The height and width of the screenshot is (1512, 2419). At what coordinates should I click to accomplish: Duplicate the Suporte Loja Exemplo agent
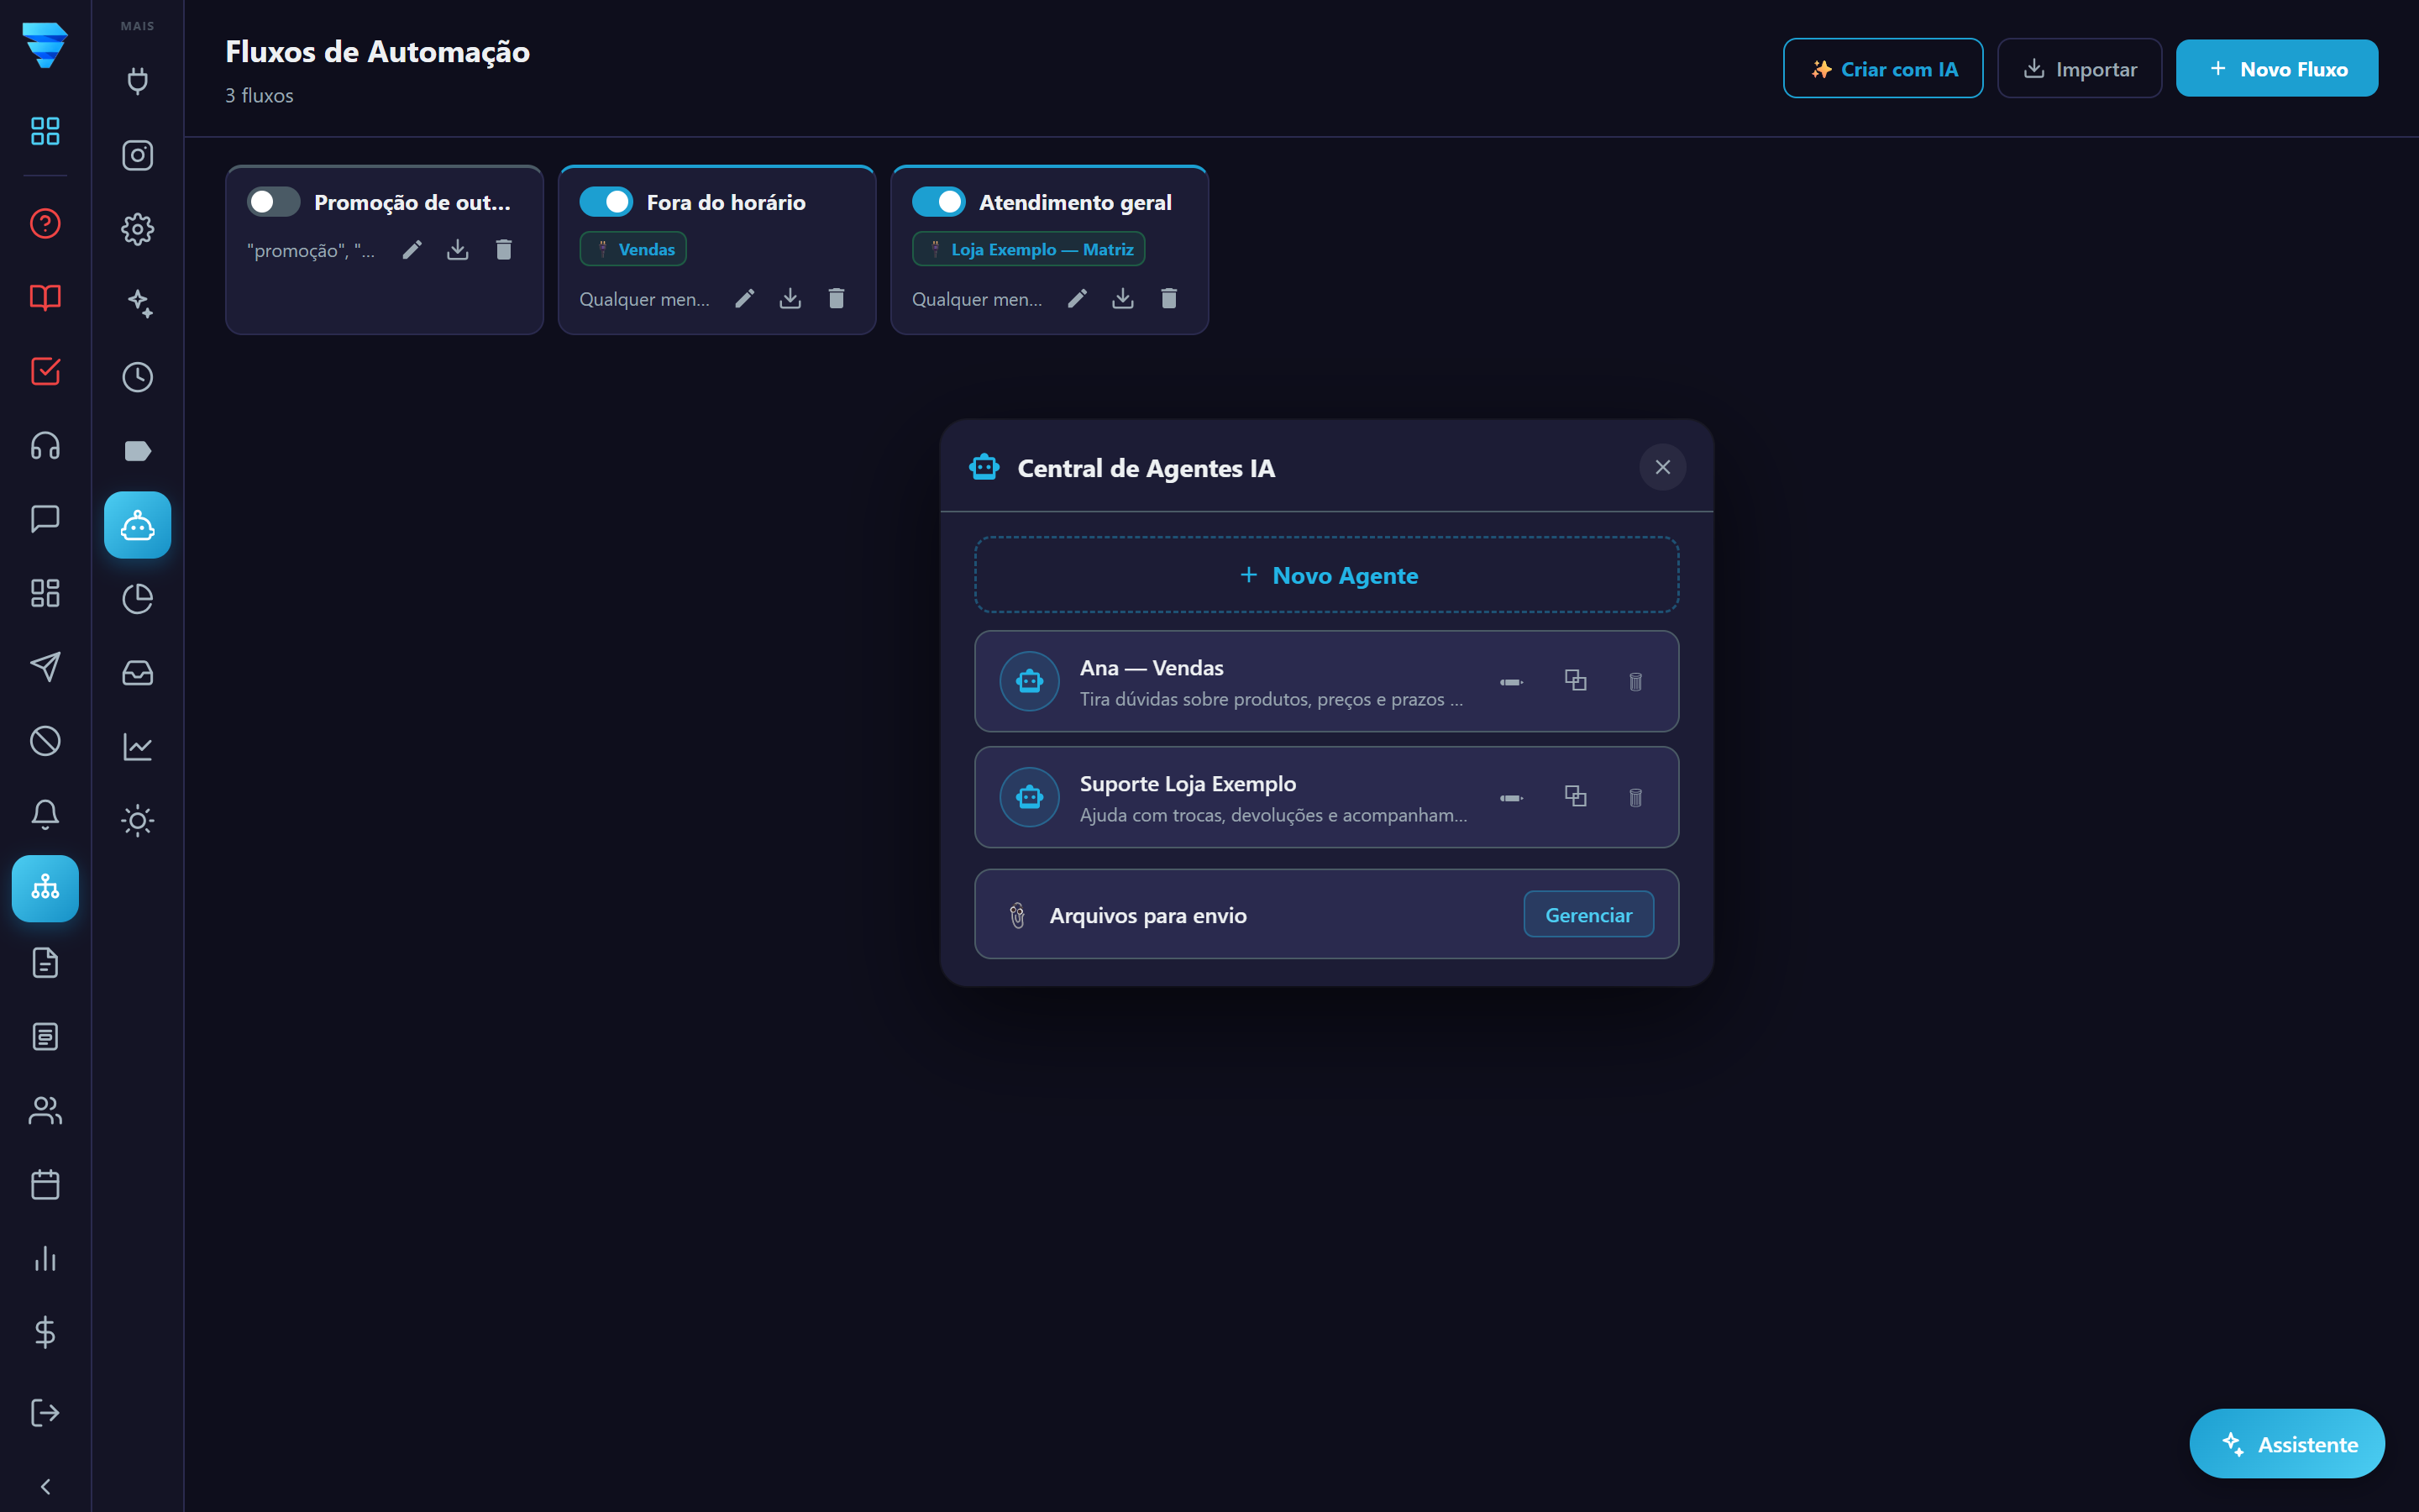pos(1576,797)
